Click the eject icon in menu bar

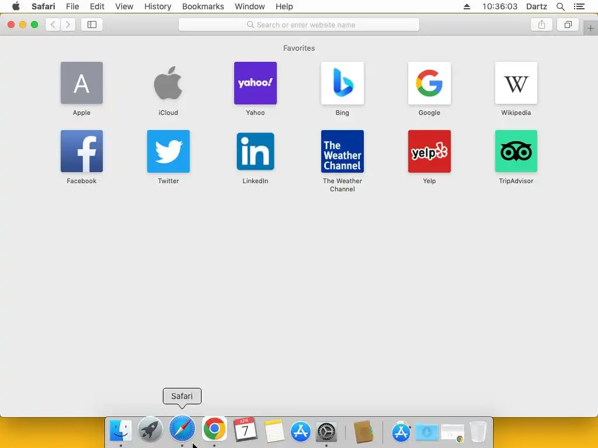tap(467, 6)
